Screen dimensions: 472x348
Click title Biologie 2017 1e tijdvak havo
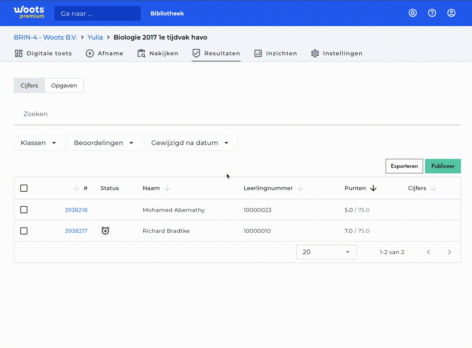pyautogui.click(x=160, y=37)
